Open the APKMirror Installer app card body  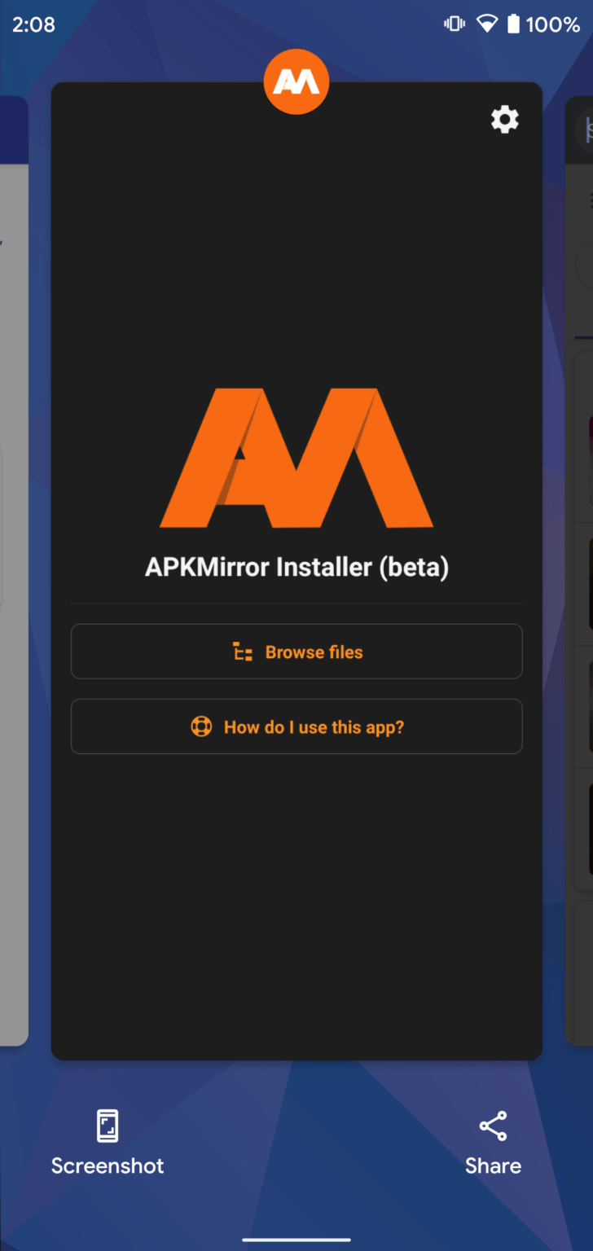point(296,896)
